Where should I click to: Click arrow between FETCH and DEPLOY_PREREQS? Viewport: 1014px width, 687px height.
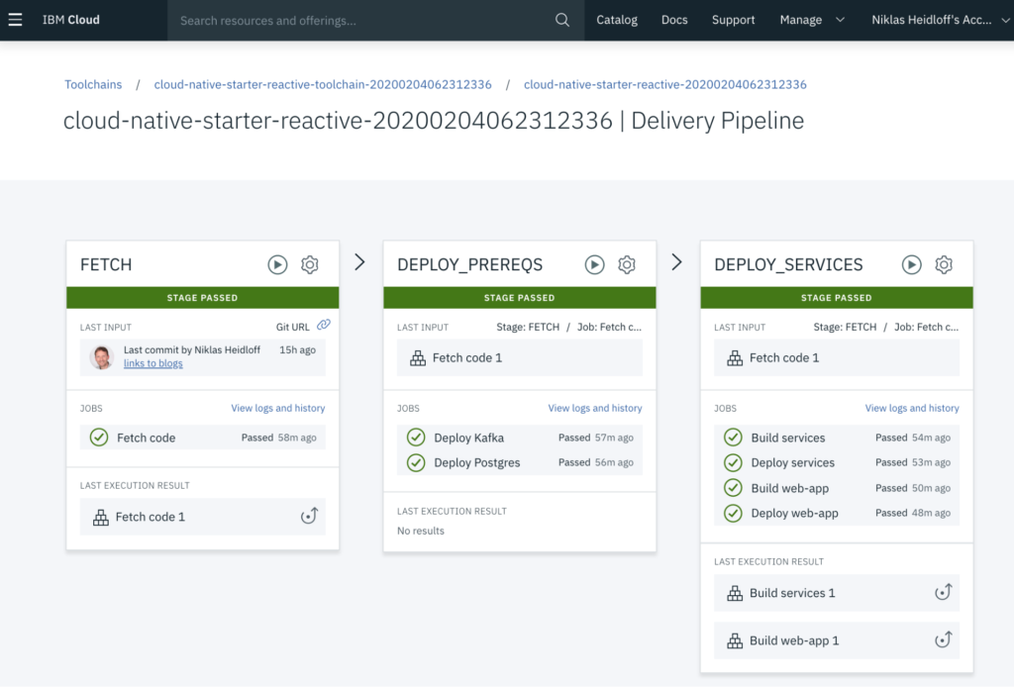359,261
